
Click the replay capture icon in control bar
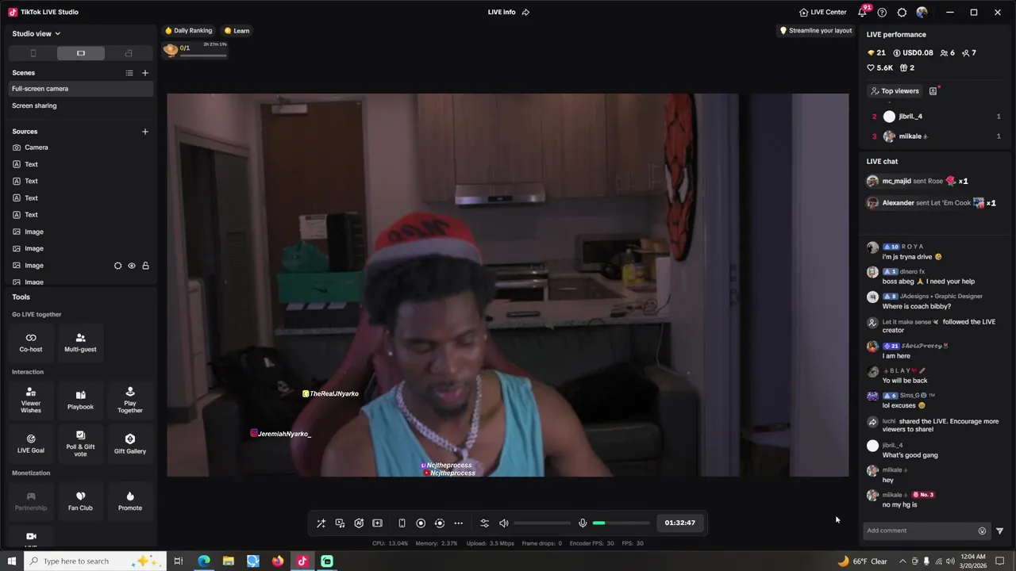(x=440, y=523)
